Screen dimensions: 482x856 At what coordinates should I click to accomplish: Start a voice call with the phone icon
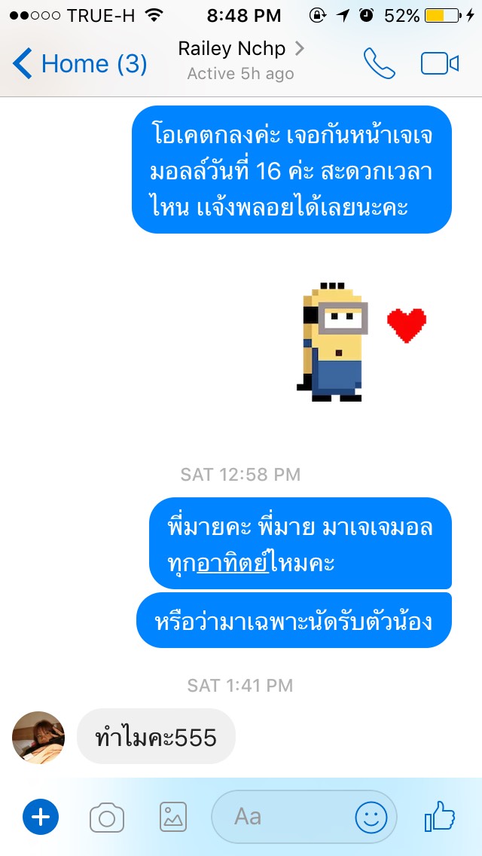pos(379,63)
